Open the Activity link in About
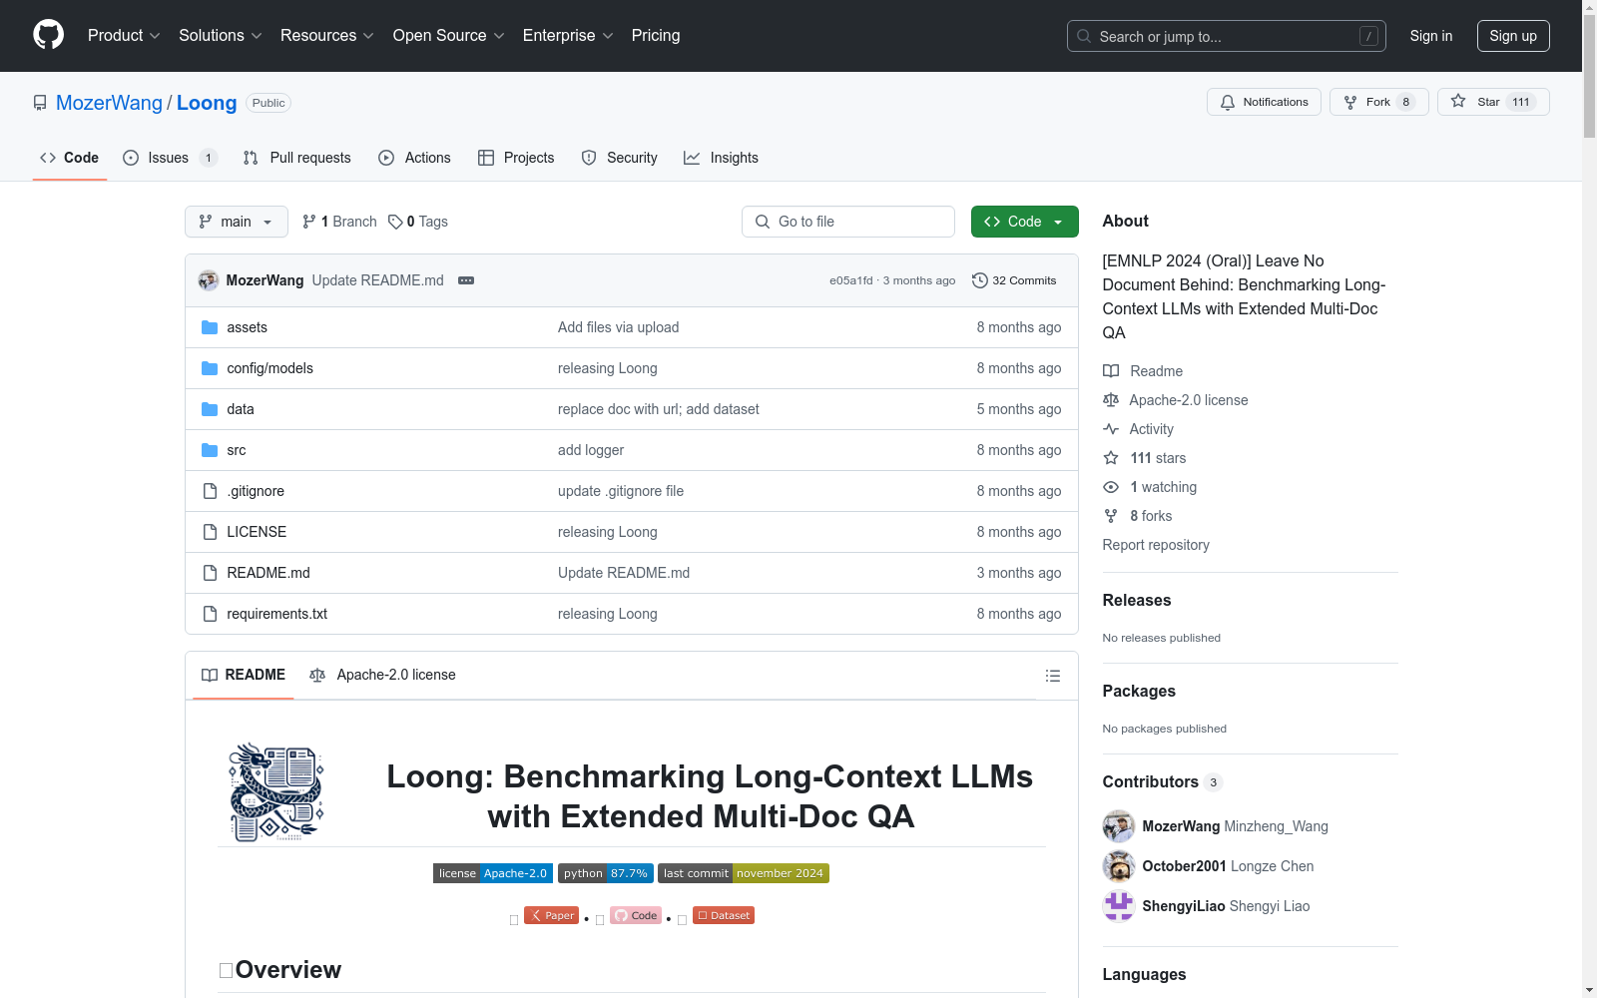The height and width of the screenshot is (998, 1597). [x=1151, y=429]
